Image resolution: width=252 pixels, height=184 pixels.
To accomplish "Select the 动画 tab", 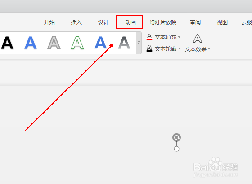I will [x=130, y=22].
